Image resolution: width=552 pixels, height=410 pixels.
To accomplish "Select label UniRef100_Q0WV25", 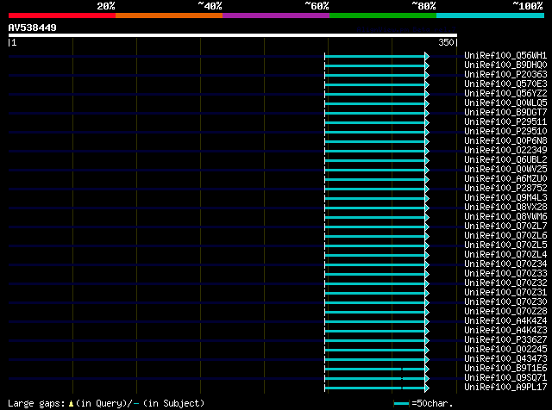I will click(505, 170).
